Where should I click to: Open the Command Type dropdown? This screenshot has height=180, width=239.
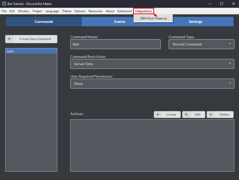[x=201, y=44]
